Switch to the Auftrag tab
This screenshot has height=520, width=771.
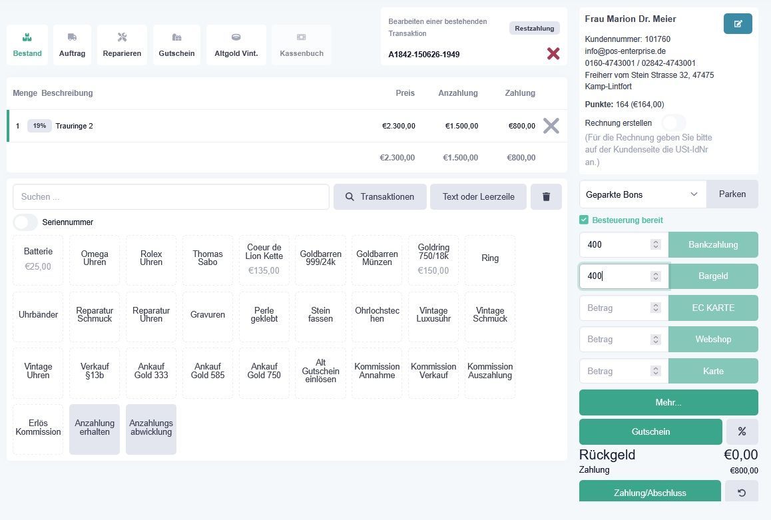click(x=73, y=45)
